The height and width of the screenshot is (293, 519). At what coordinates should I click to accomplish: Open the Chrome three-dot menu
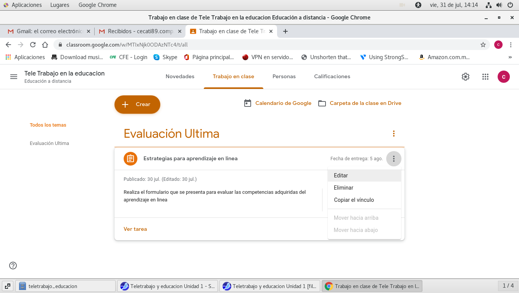[x=511, y=45]
